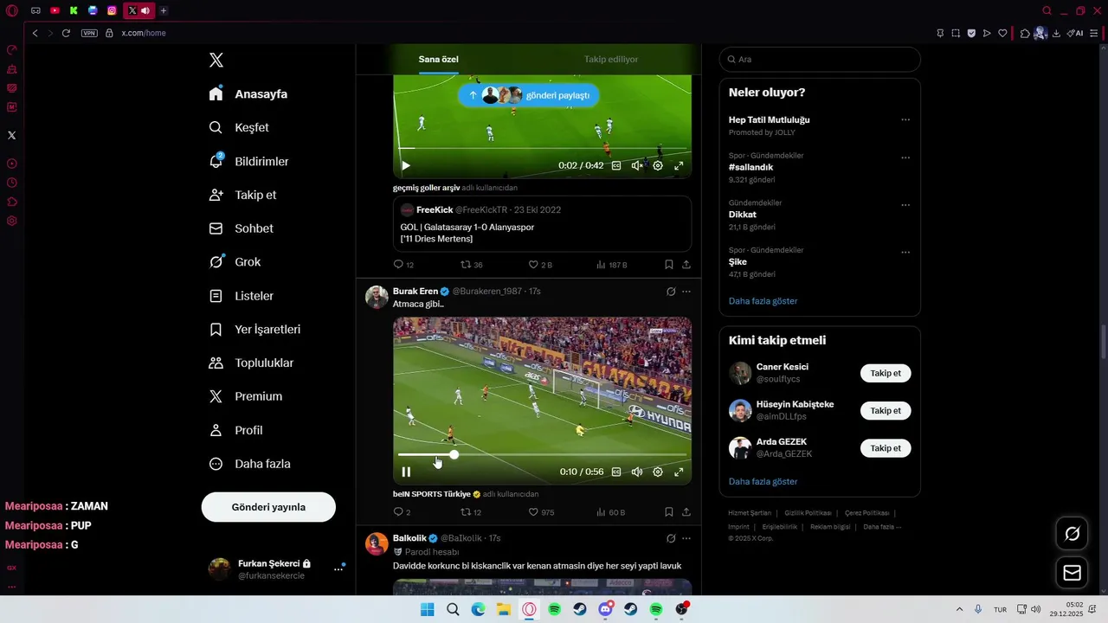Select the Sana özel tab
Image resolution: width=1108 pixels, height=623 pixels.
(x=438, y=59)
